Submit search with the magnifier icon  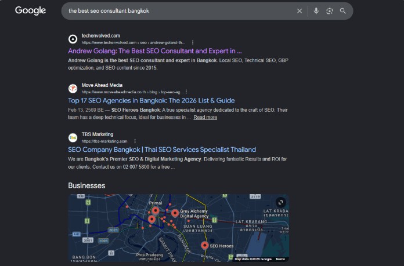(x=342, y=11)
